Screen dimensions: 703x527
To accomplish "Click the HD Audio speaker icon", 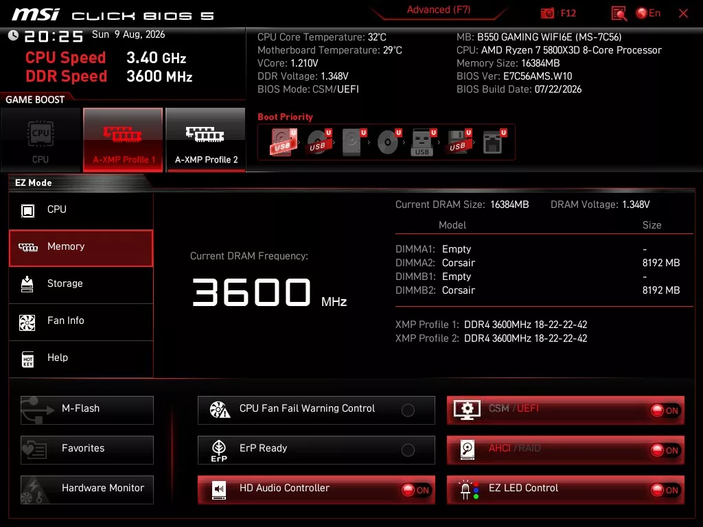I will (x=219, y=490).
